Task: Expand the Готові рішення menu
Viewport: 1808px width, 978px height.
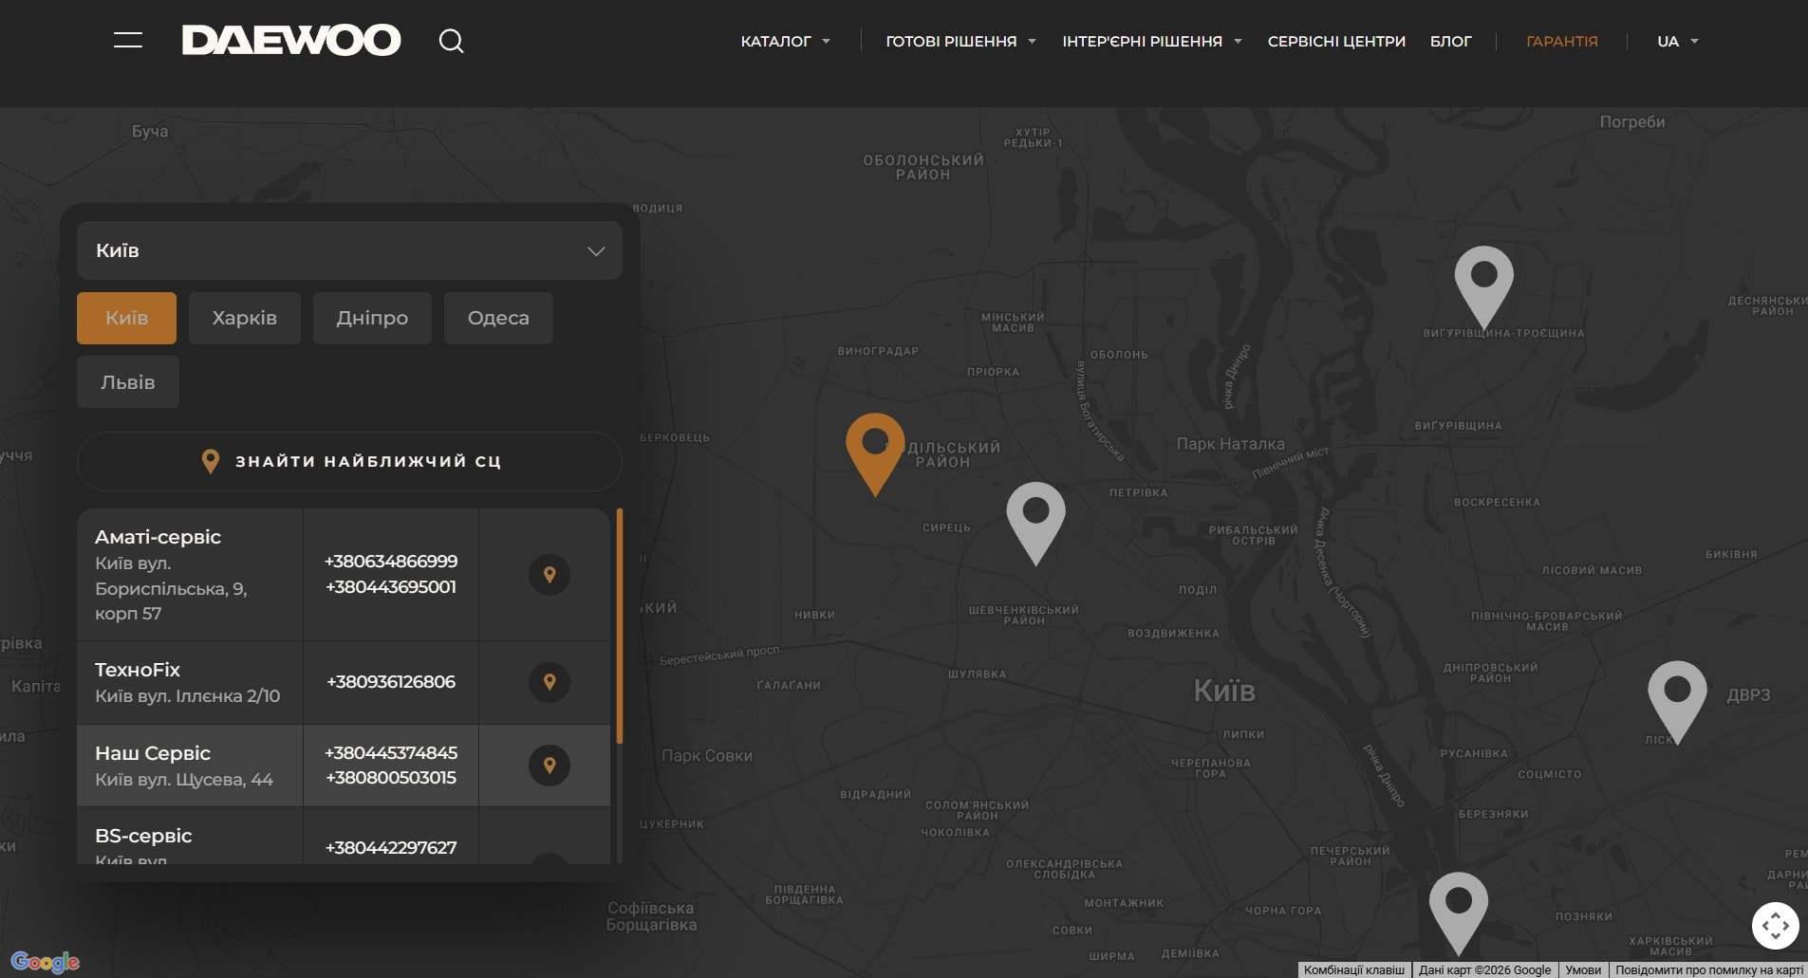Action: tap(960, 42)
